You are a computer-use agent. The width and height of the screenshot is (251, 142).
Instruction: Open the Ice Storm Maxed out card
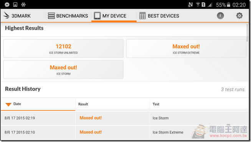tap(63, 70)
